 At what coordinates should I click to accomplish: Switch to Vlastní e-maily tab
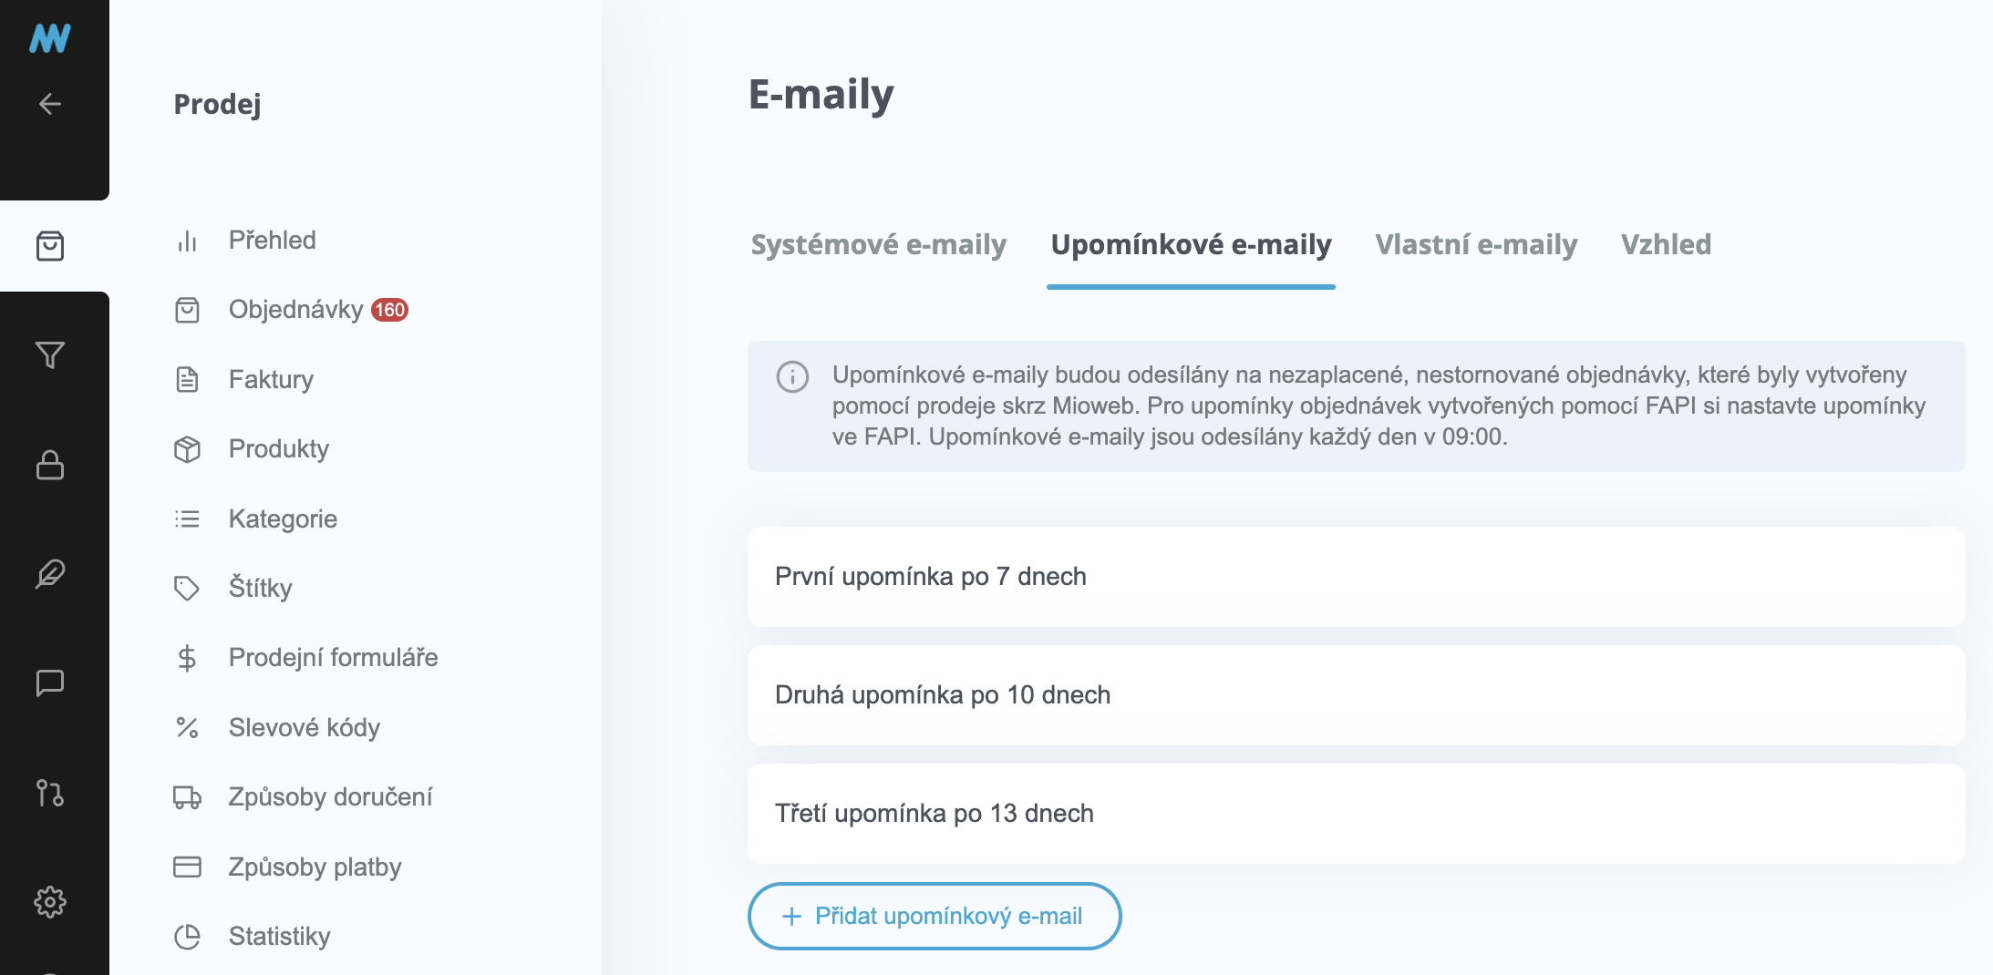point(1475,244)
